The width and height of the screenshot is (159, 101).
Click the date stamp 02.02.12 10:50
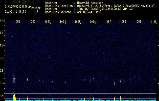tap(15, 12)
